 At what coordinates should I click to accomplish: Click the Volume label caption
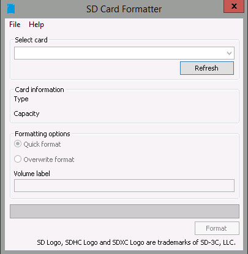[x=32, y=174]
